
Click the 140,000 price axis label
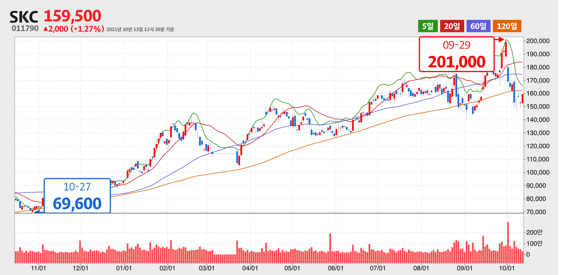pyautogui.click(x=538, y=119)
